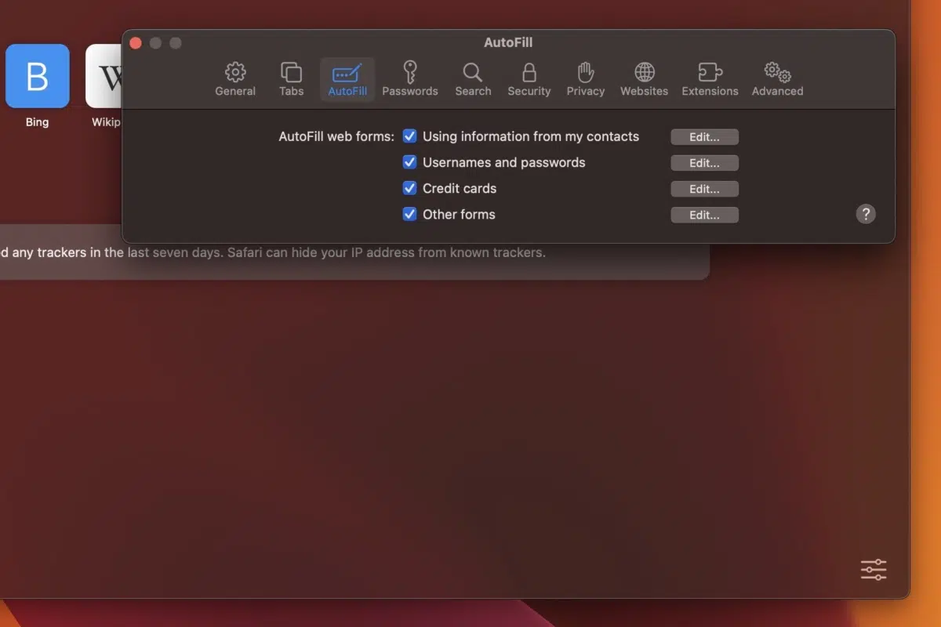Screen dimensions: 941x627
Task: Click the customization sliders icon bottom right
Action: [x=873, y=570]
